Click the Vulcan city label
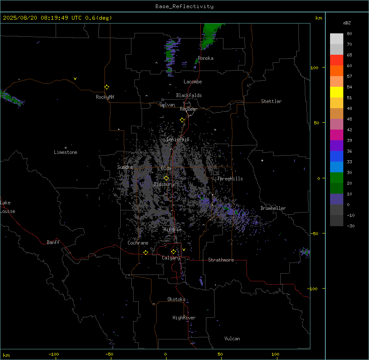 232,339
